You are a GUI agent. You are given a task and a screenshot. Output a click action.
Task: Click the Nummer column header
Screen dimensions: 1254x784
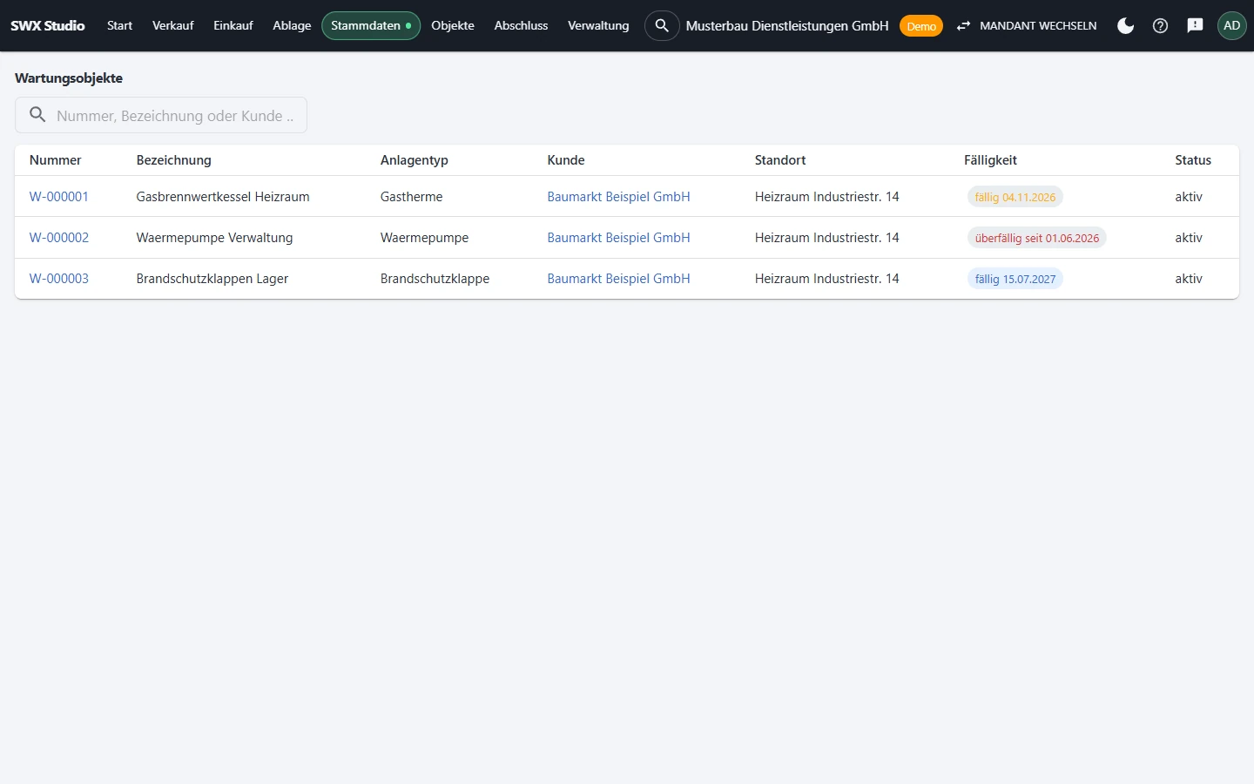(55, 160)
